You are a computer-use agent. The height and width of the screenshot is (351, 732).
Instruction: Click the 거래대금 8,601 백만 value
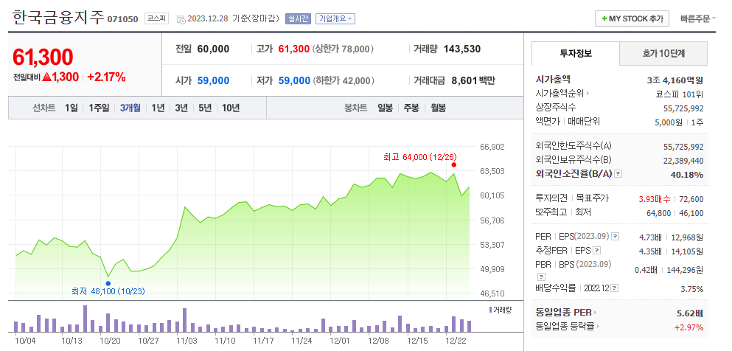click(x=473, y=81)
